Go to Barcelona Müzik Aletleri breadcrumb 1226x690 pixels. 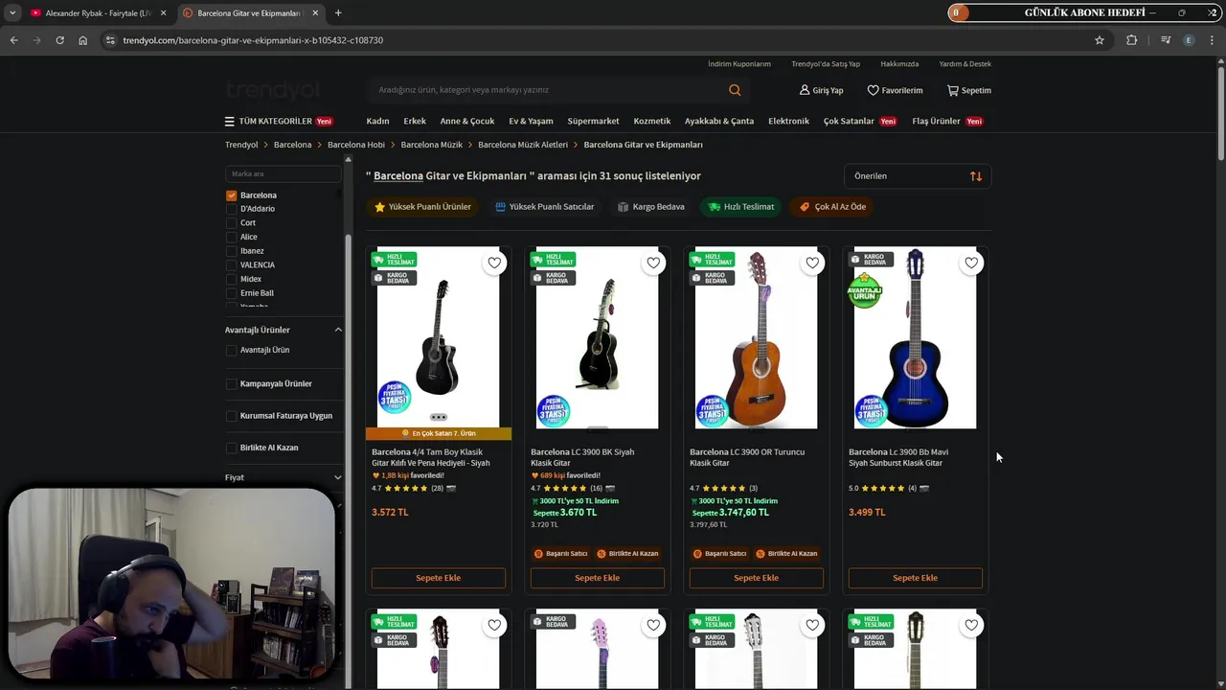[523, 145]
